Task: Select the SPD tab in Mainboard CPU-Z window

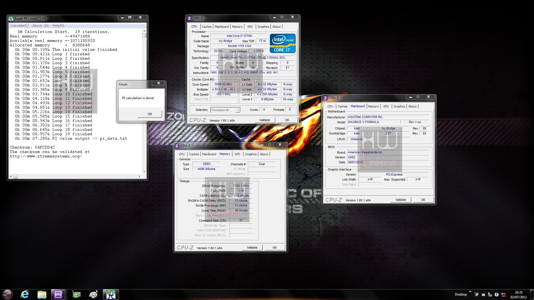Action: 386,106
